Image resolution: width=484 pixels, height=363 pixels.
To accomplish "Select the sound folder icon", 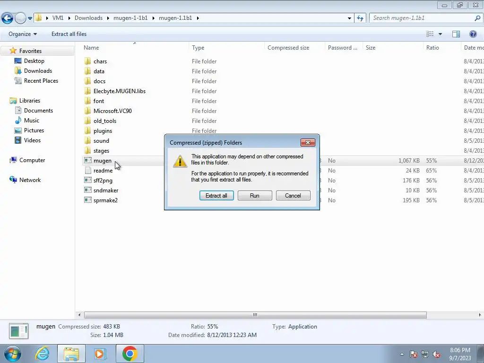I will coord(87,140).
